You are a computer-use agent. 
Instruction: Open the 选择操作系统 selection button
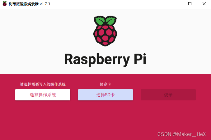coord(43,95)
